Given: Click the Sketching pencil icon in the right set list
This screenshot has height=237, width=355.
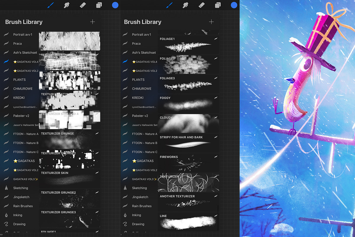Looking at the screenshot, I should (125, 188).
